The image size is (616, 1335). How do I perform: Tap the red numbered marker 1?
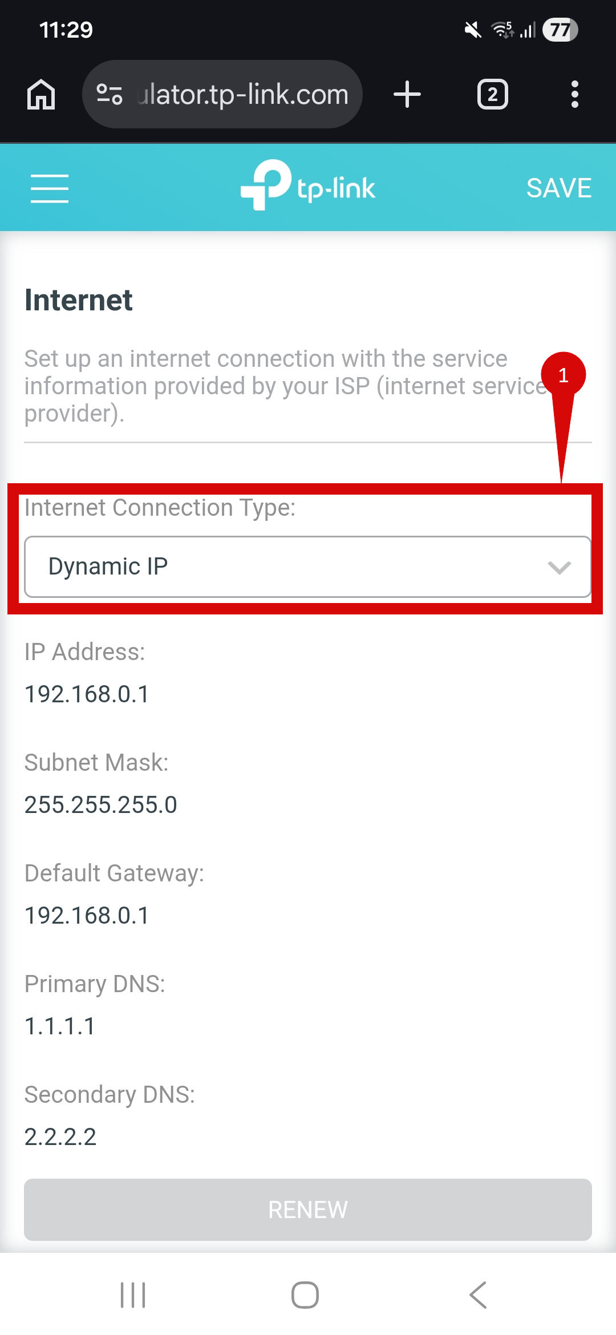pyautogui.click(x=564, y=375)
